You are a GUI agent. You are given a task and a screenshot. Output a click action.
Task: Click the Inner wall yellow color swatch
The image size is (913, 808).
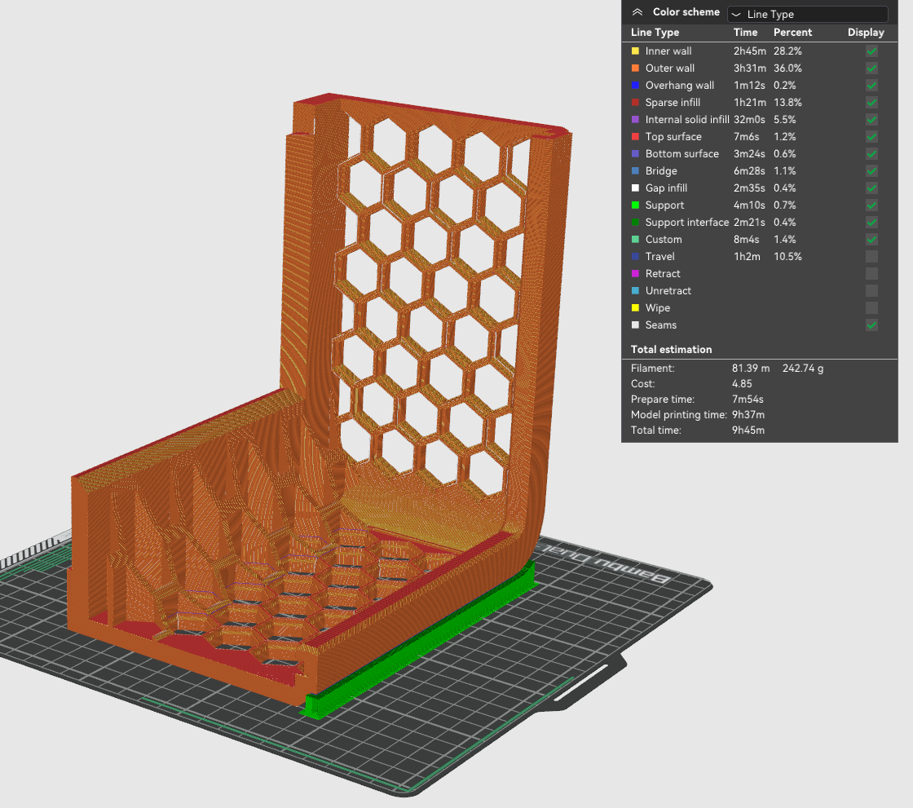pos(635,51)
